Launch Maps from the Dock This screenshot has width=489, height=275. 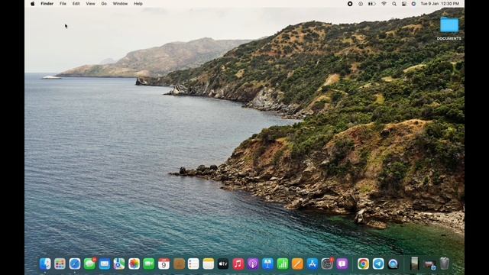(x=119, y=264)
